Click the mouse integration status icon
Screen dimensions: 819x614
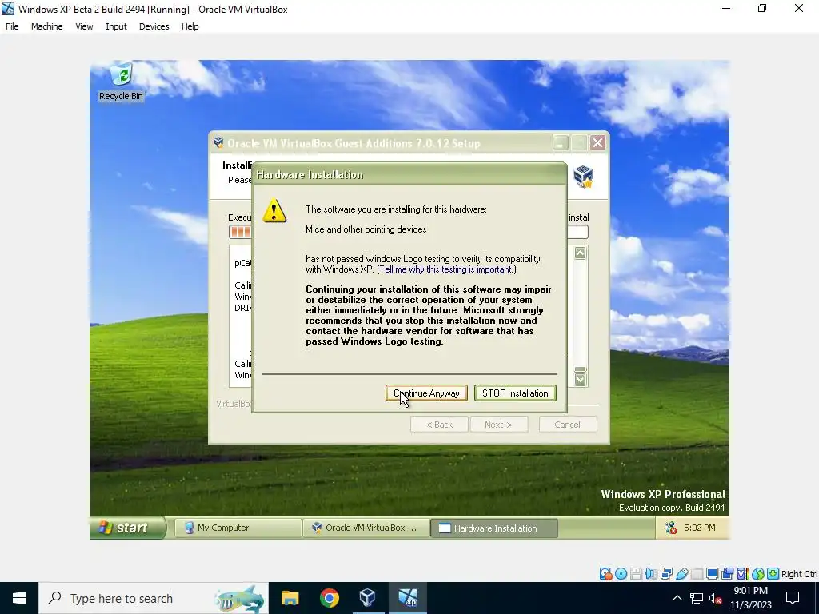point(758,574)
